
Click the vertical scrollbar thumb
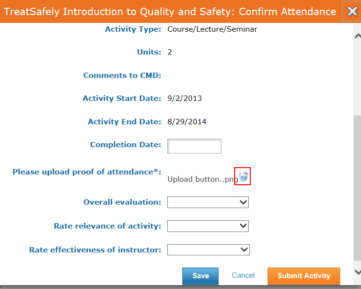[357, 188]
